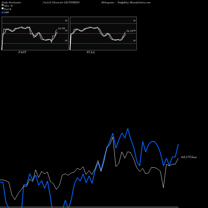
Task: Click the 'Charts for GILT5YBEES' heading
Action: tap(66, 2)
